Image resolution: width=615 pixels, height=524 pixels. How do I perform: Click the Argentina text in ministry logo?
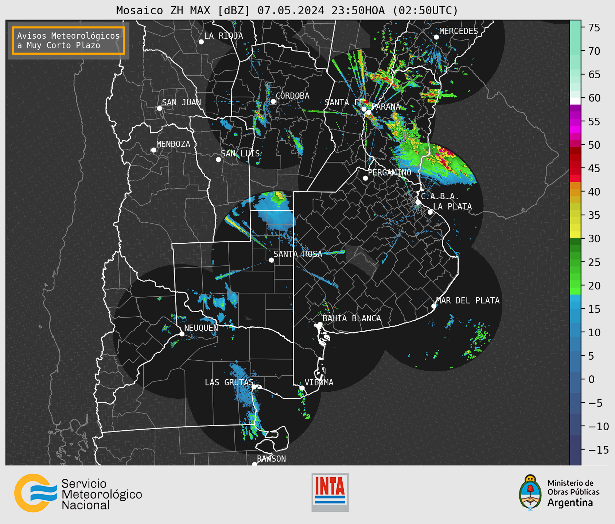(570, 503)
